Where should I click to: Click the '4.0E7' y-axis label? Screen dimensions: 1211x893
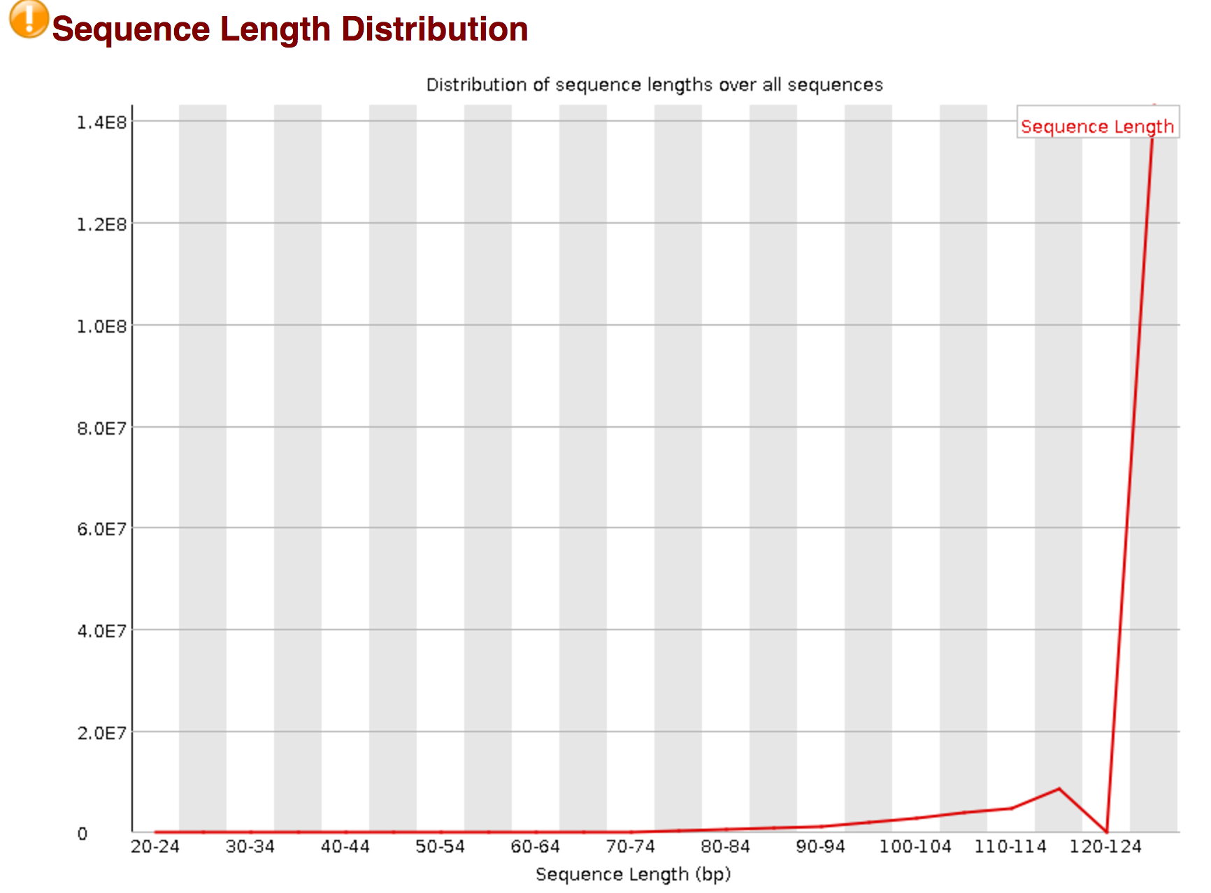point(102,631)
